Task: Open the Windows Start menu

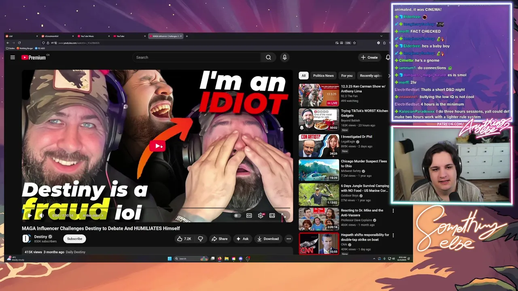Action: [170, 259]
